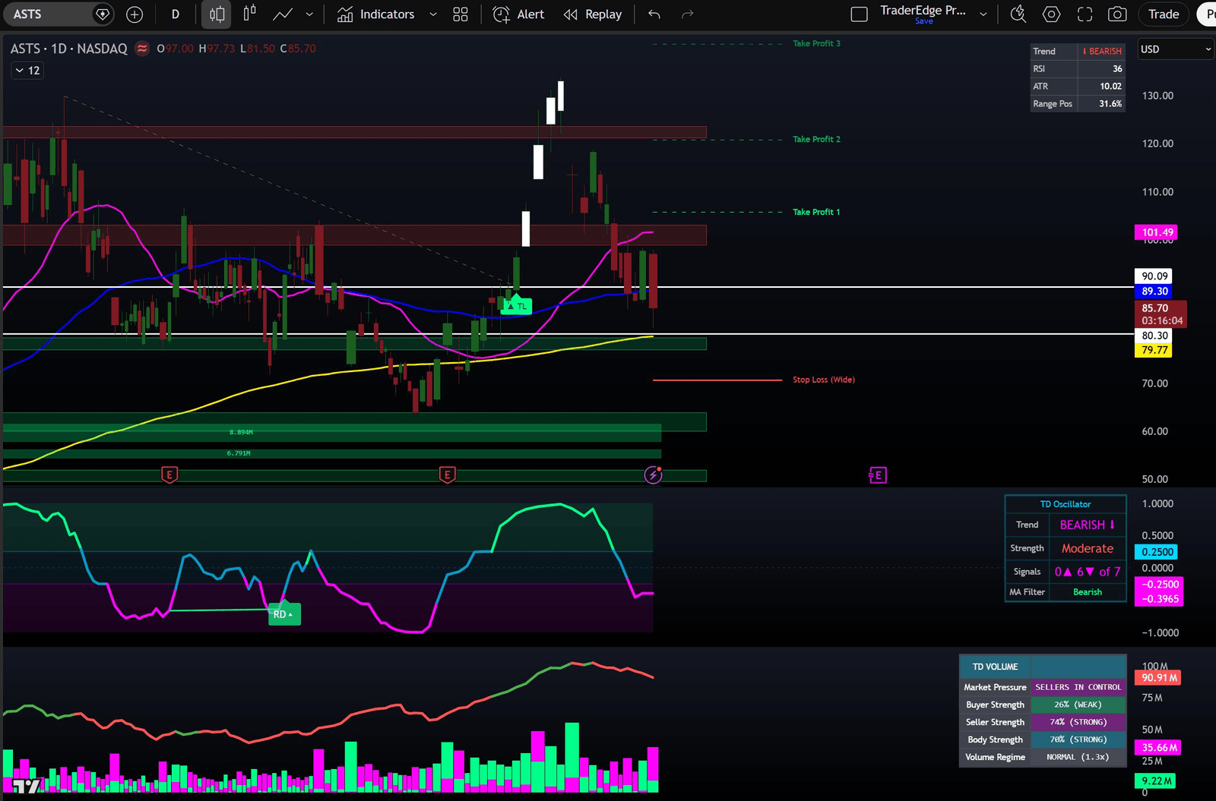Select the line chart type icon
The image size is (1216, 801).
[x=283, y=14]
